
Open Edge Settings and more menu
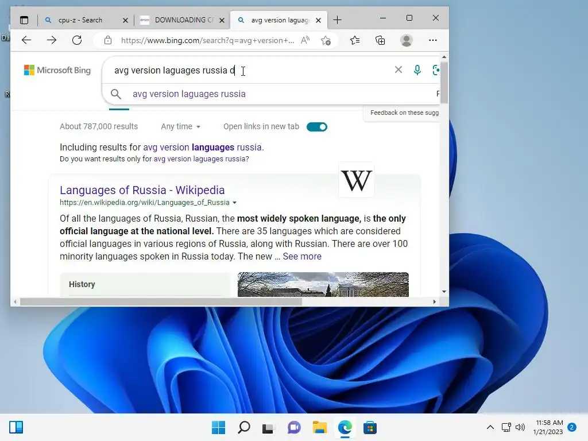pos(433,40)
